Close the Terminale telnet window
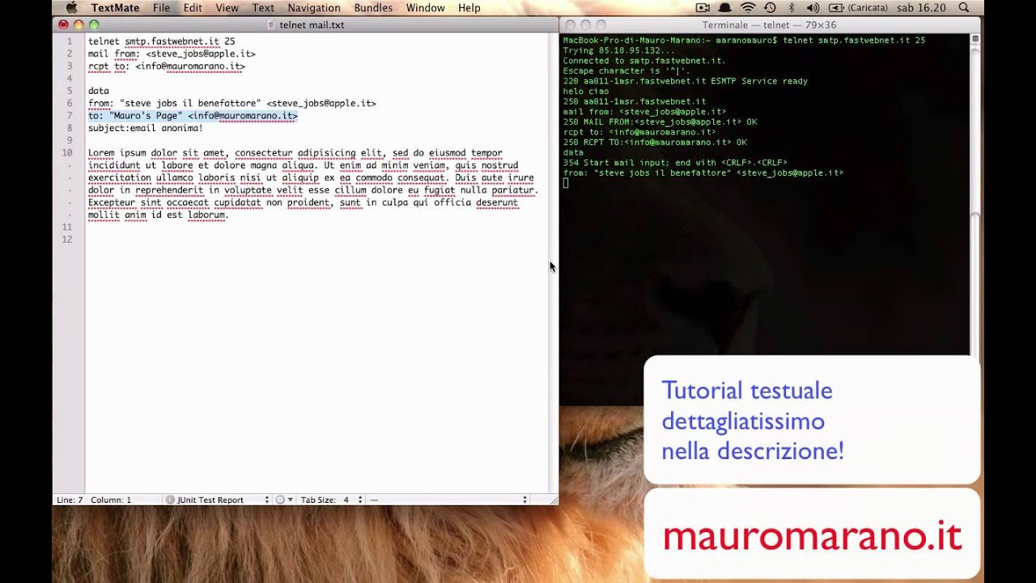The width and height of the screenshot is (1036, 583). click(570, 25)
